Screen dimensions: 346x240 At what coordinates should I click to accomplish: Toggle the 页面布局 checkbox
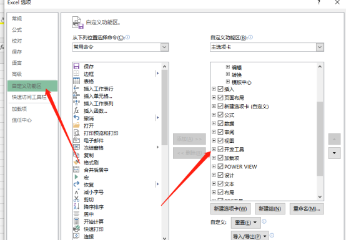click(x=220, y=97)
